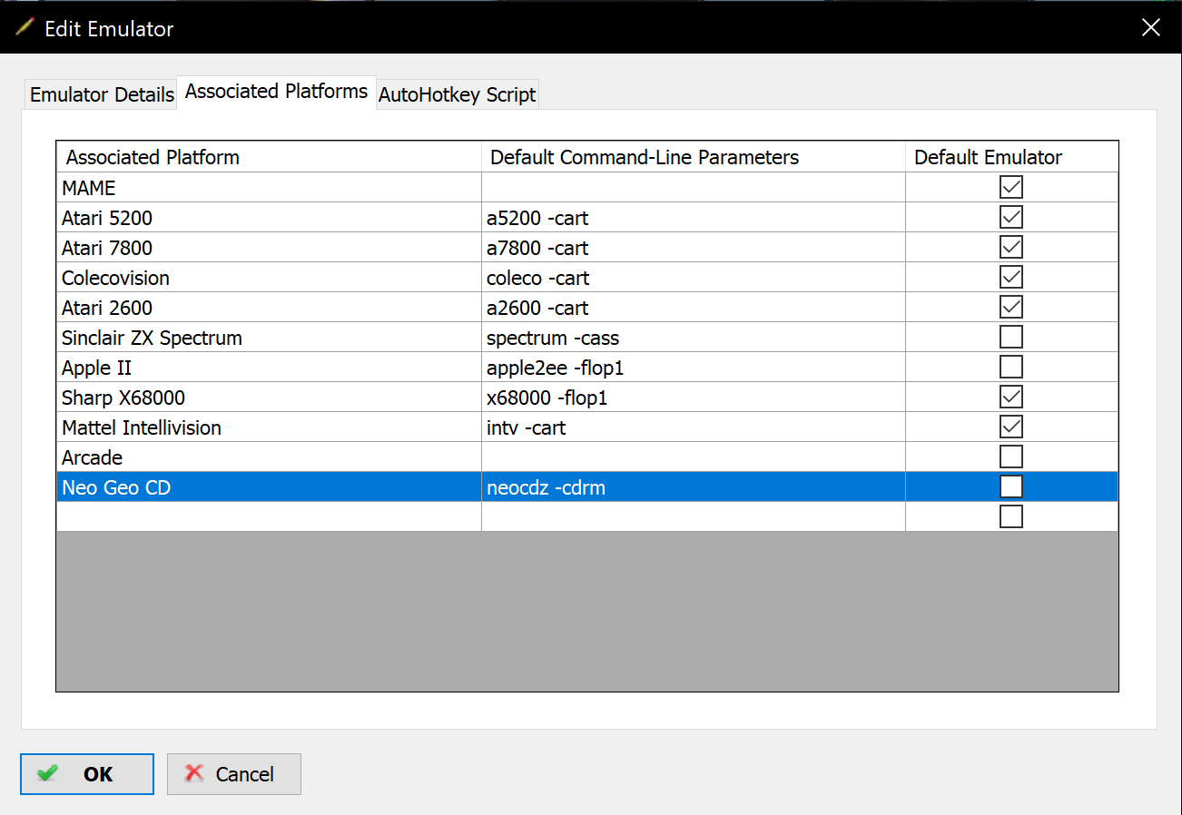
Task: Click the empty platform cell in last row
Action: pos(269,516)
